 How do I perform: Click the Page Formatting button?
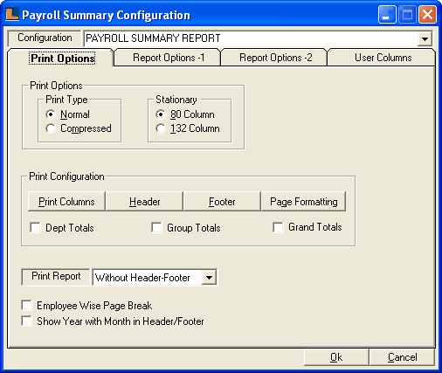pyautogui.click(x=304, y=202)
